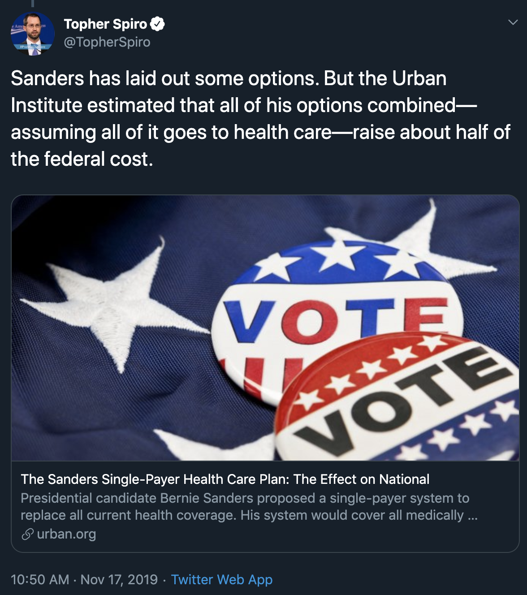The height and width of the screenshot is (595, 527).
Task: Expand the tweet options chevron menu
Action: (x=513, y=22)
